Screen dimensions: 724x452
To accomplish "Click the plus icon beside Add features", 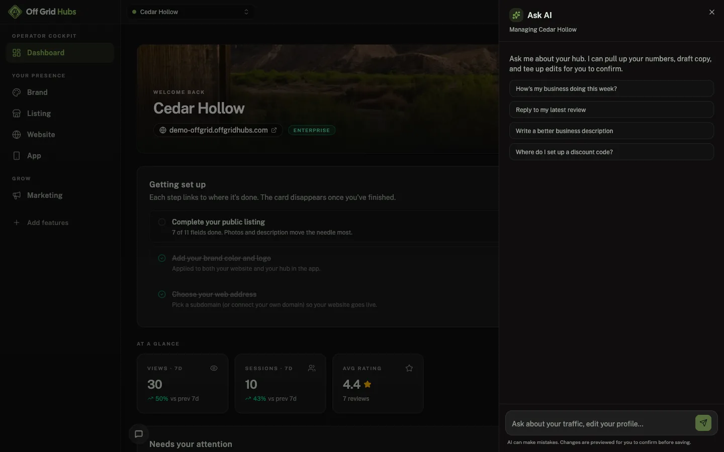I will [17, 222].
